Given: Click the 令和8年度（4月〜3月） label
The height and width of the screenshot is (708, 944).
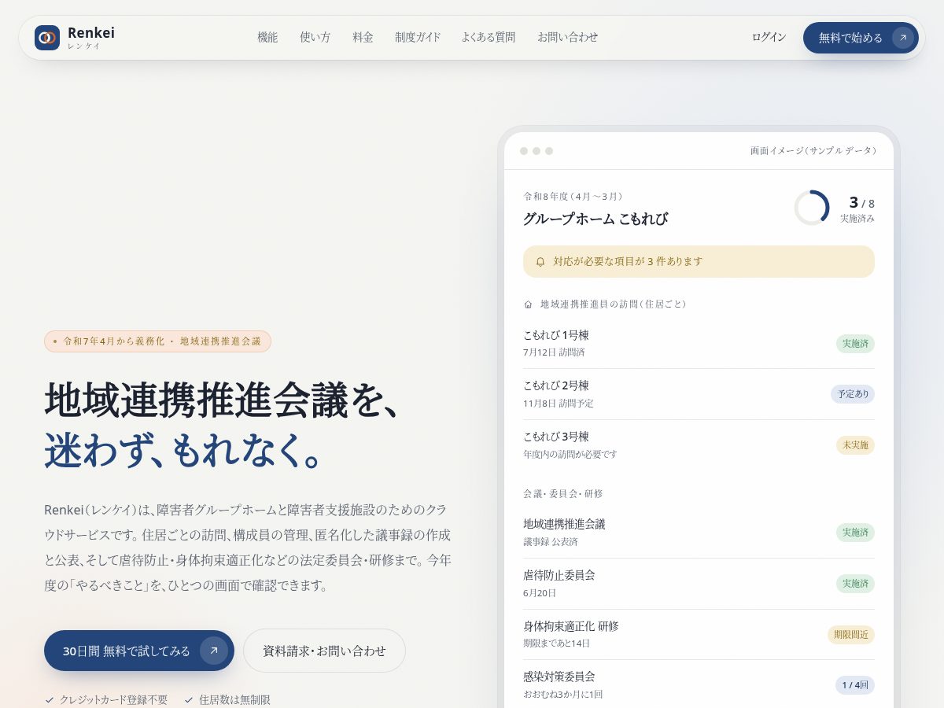Looking at the screenshot, I should pyautogui.click(x=574, y=197).
